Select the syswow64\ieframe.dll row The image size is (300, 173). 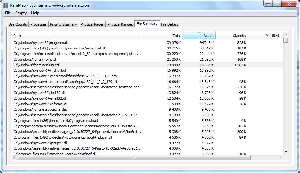(x=147, y=104)
